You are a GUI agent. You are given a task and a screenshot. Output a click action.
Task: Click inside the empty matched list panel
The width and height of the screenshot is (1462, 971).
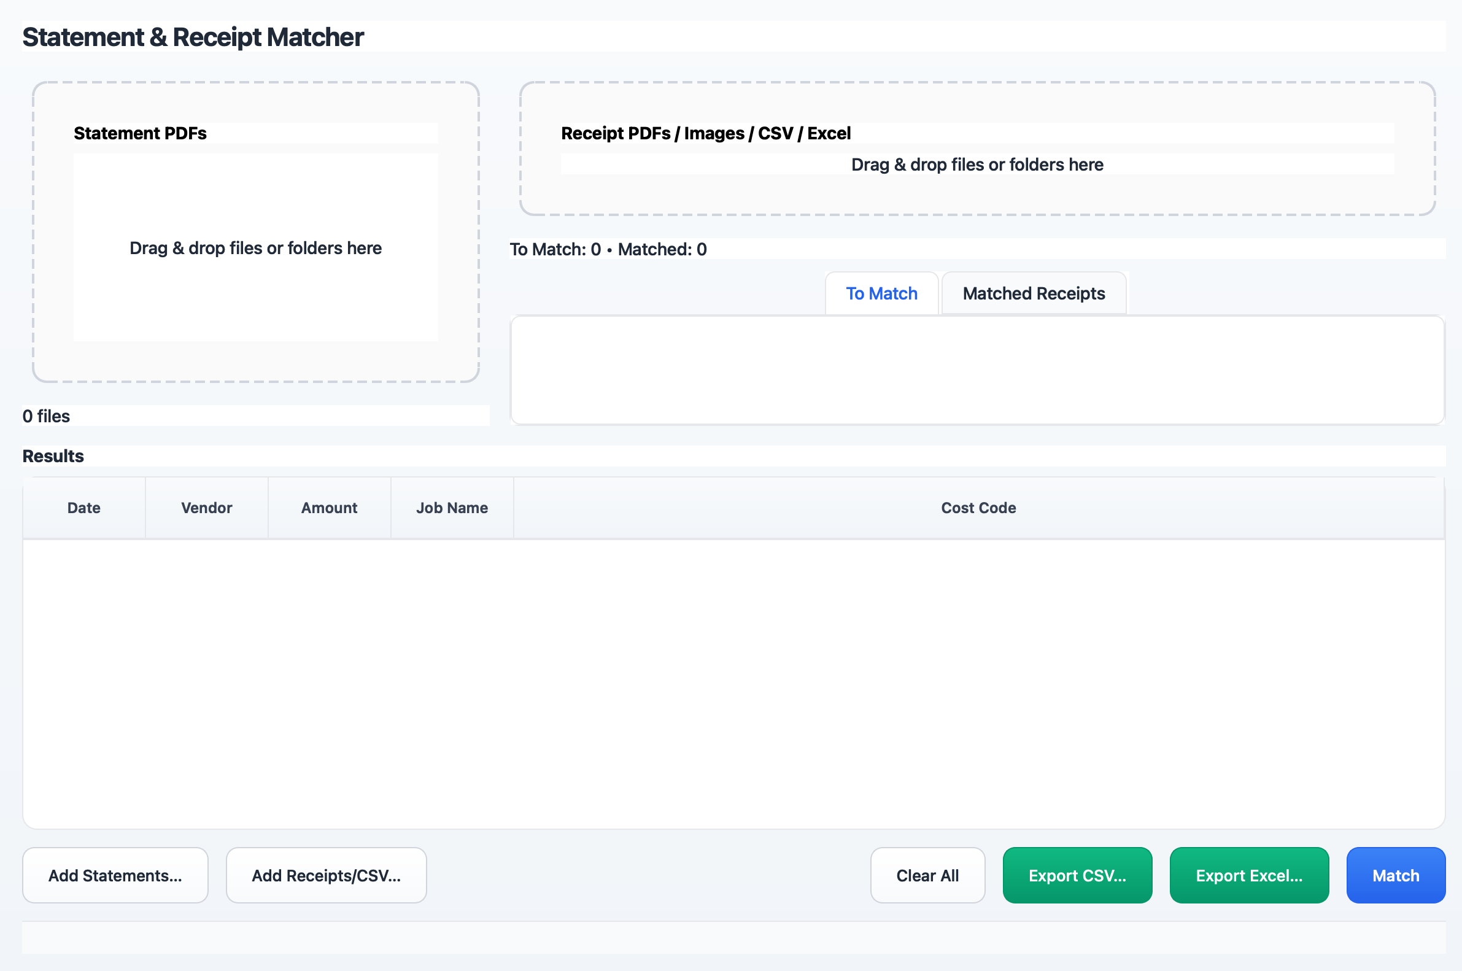(977, 369)
